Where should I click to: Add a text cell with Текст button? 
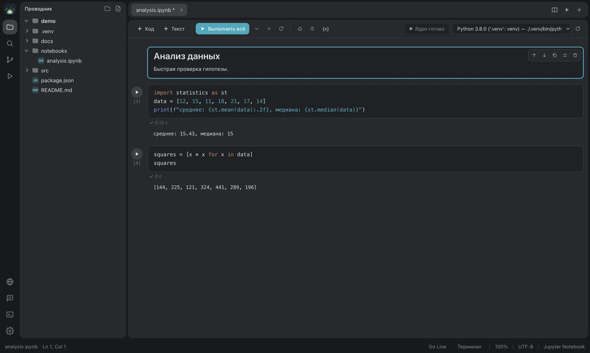pos(174,29)
